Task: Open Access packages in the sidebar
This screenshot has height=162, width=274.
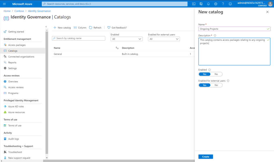Action: (x=17, y=45)
